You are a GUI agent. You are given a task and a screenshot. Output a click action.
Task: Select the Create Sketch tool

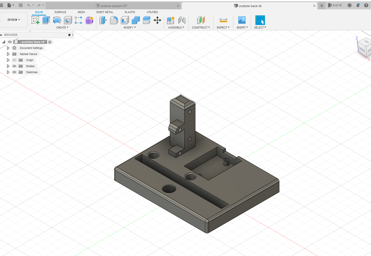point(36,20)
